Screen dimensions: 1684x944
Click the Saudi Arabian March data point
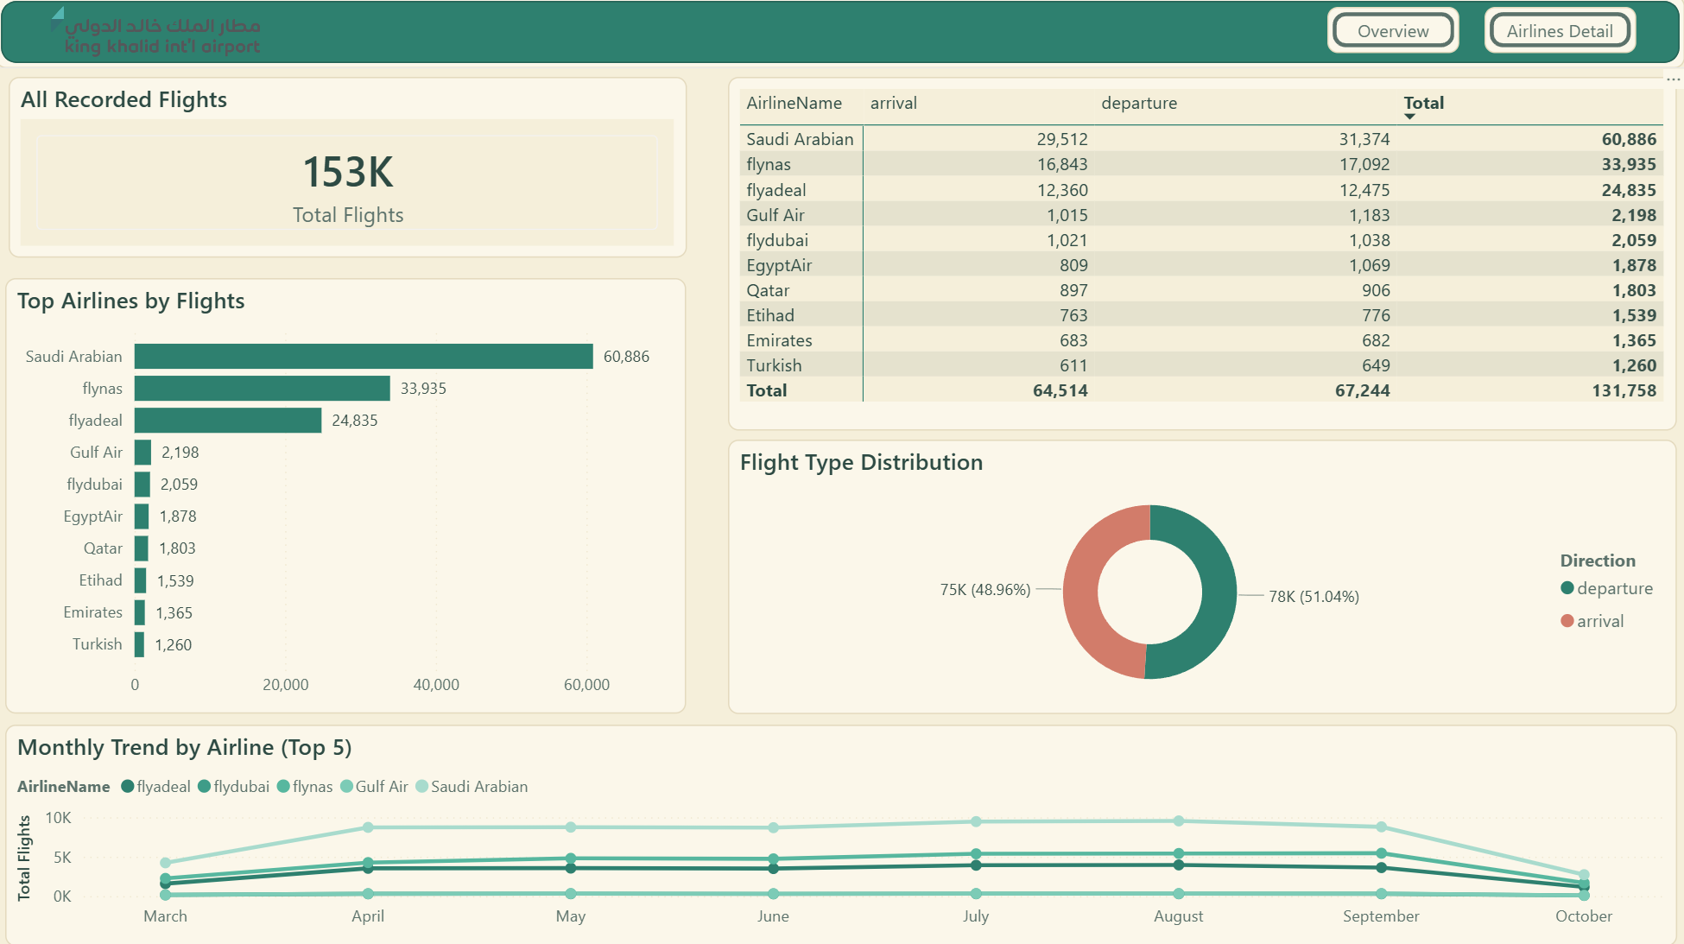click(x=165, y=863)
